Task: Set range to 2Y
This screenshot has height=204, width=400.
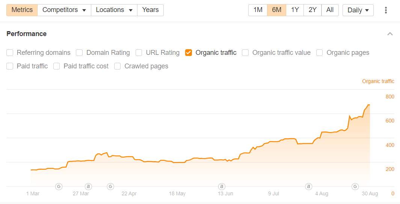Action: (312, 10)
